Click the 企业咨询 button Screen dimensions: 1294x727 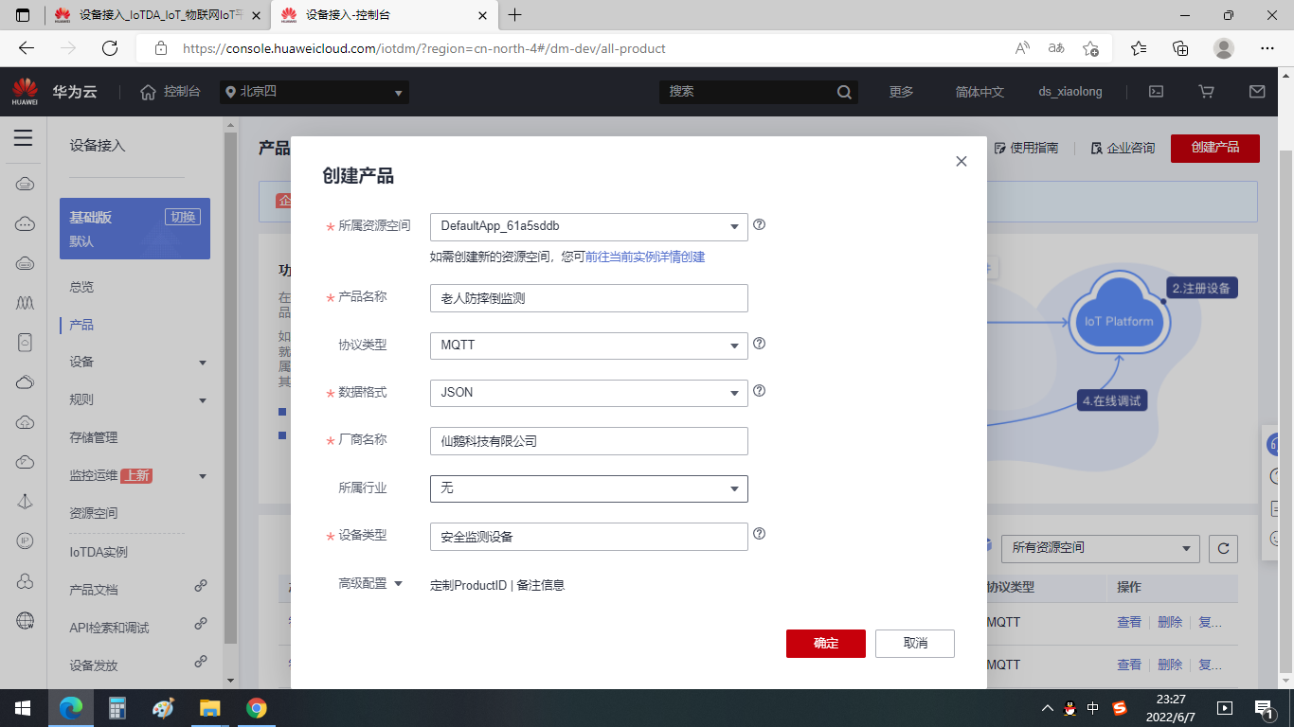click(1123, 148)
